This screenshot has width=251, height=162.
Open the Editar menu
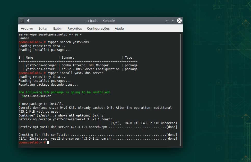pos(43,28)
